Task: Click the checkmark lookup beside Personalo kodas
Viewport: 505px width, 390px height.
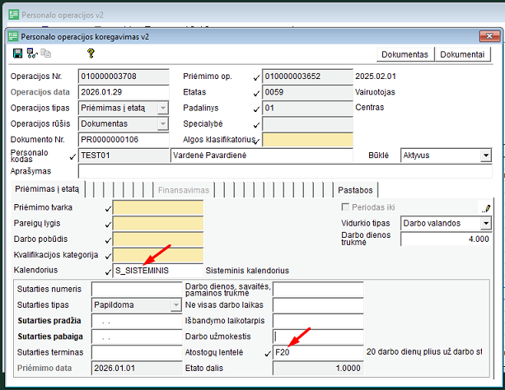Action: pos(73,155)
